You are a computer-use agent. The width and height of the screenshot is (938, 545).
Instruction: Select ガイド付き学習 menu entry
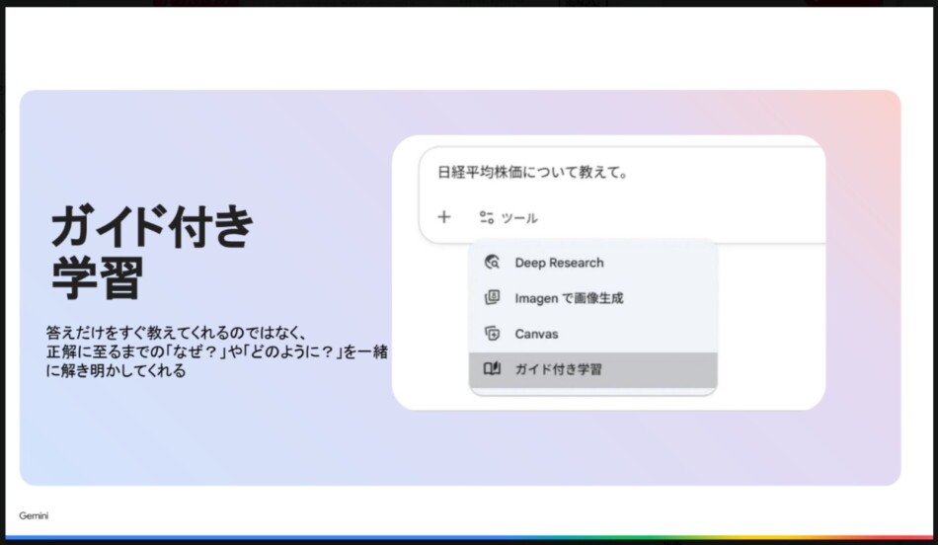(x=592, y=369)
